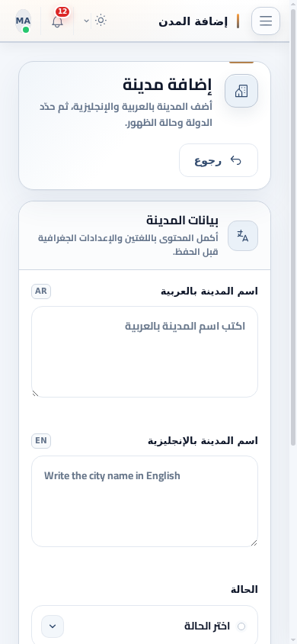
Task: Toggle the sun light theme icon
Action: pyautogui.click(x=101, y=20)
